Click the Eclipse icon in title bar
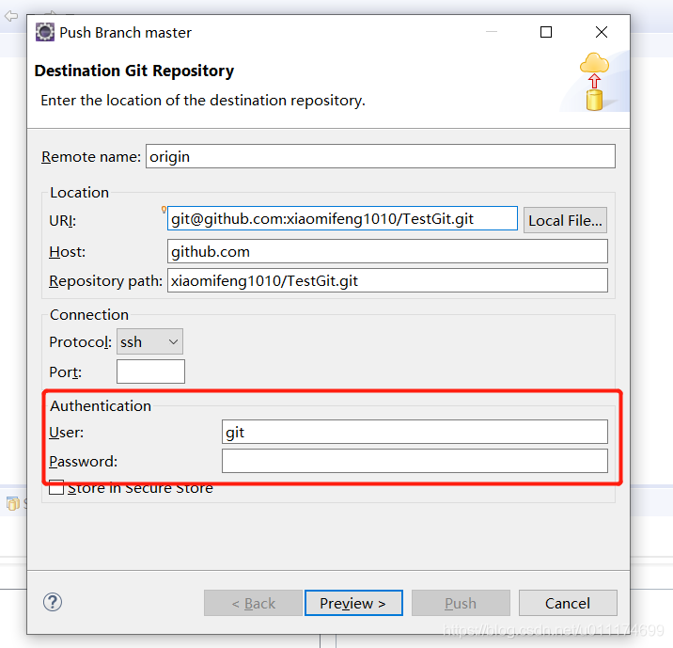Viewport: 673px width, 648px height. point(44,32)
